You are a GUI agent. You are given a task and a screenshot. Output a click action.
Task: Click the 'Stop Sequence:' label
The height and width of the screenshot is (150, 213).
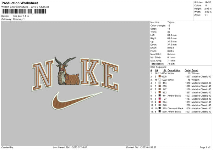[158, 67]
